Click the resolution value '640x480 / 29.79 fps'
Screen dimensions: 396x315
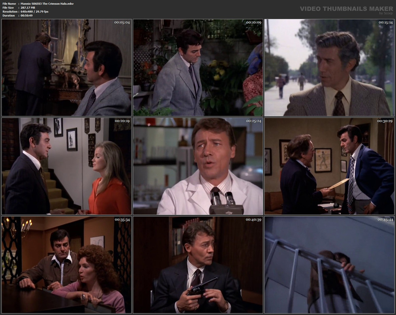34,11
